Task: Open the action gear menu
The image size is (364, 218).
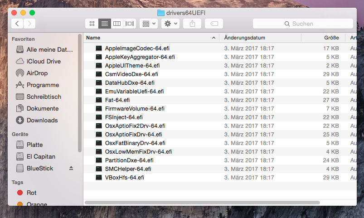Action: (170, 24)
